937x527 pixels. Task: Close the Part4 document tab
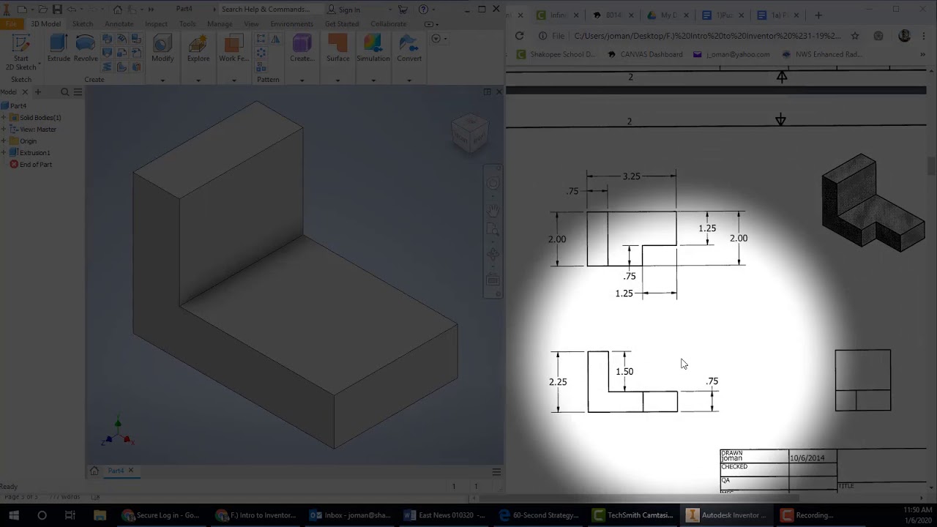click(131, 471)
